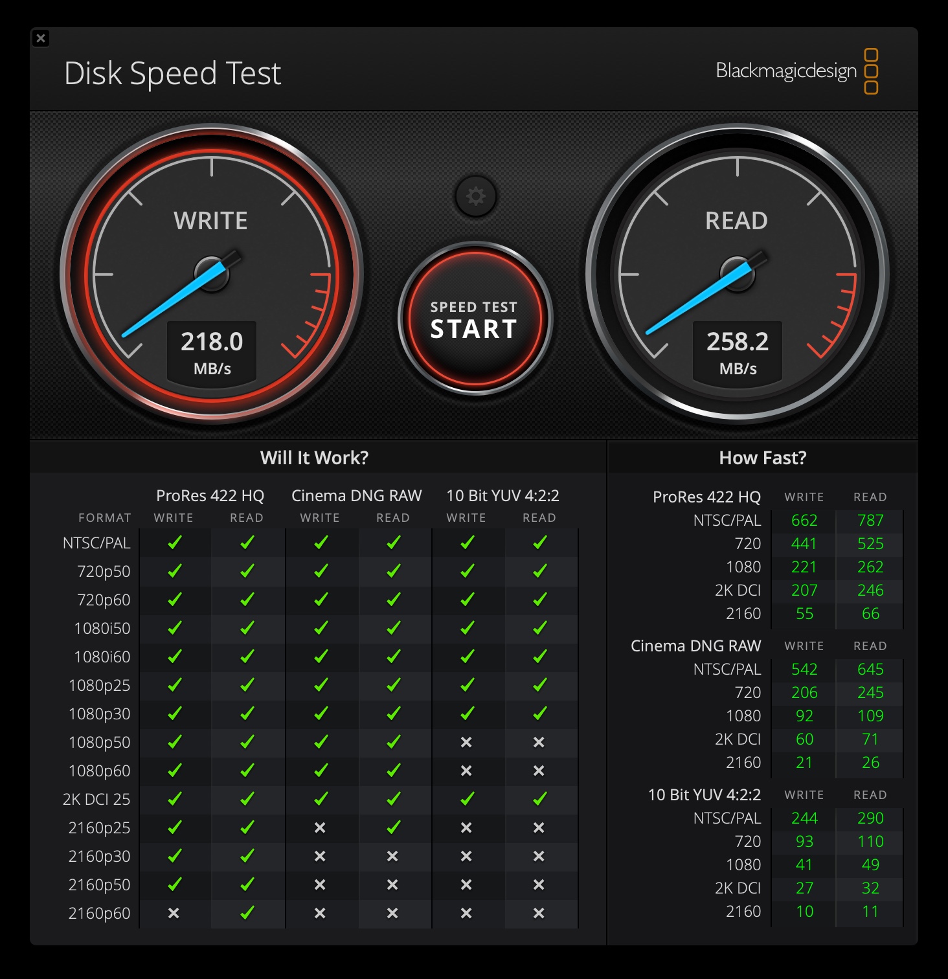The height and width of the screenshot is (979, 948).
Task: Select Cinema DNG NTSC/PAL read value 645
Action: [x=870, y=670]
